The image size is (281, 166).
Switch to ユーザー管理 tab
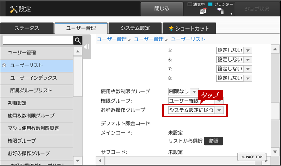(81, 28)
